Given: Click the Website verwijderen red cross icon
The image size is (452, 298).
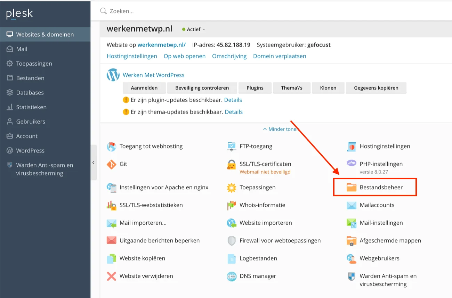Looking at the screenshot, I should (x=111, y=276).
